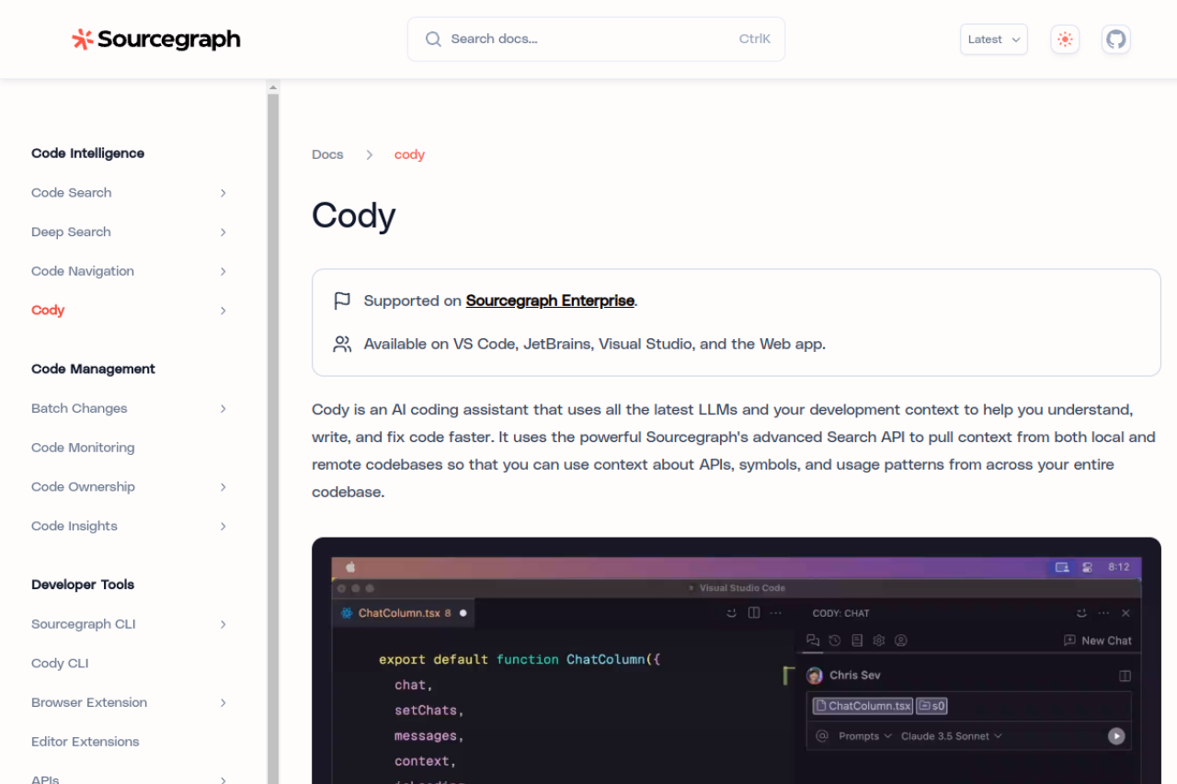This screenshot has height=784, width=1177.
Task: Click inside the Search docs field
Action: 596,39
